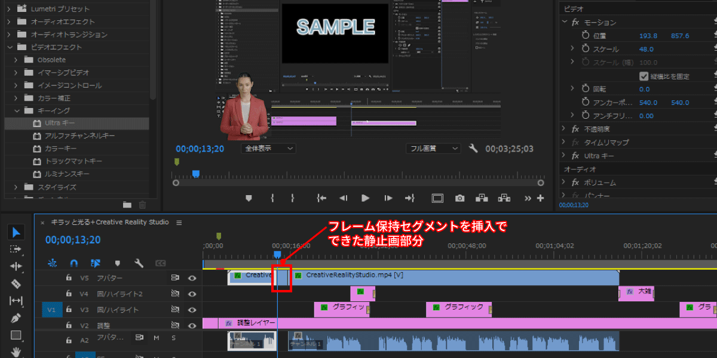The image size is (717, 358).
Task: Toggle V1 source patching on the V3 row
Action: tap(51, 310)
